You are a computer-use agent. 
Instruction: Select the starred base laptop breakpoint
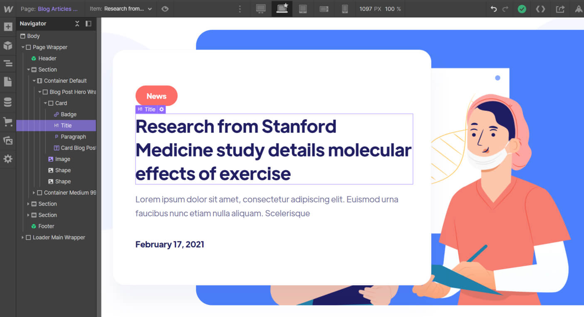coord(282,9)
